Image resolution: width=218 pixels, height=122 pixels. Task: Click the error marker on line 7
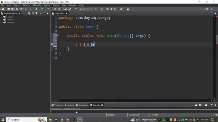[52, 44]
